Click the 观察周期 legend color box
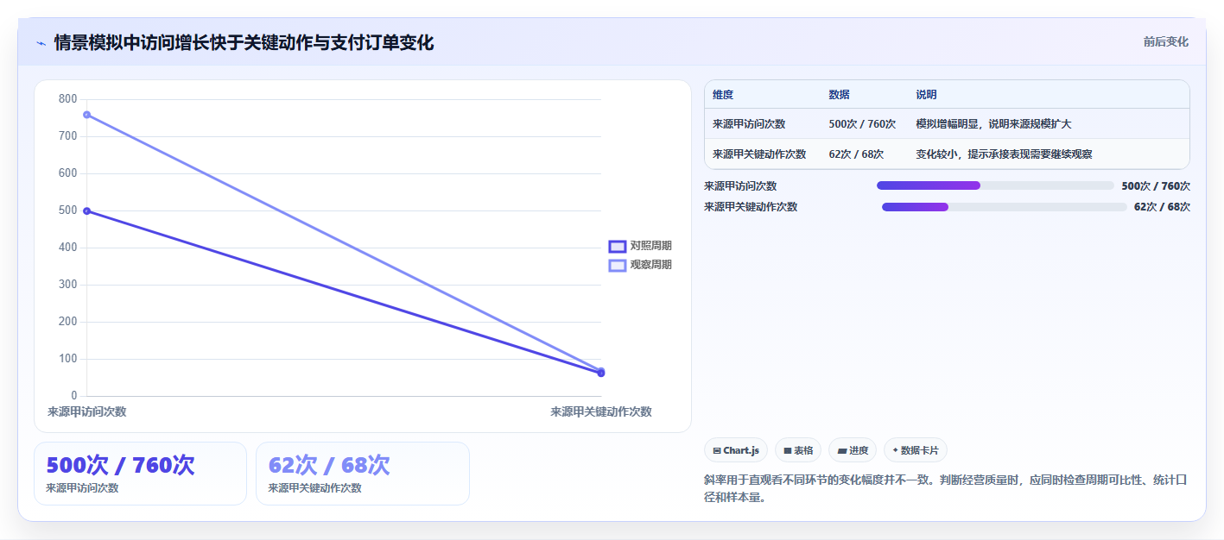The width and height of the screenshot is (1224, 540). pyautogui.click(x=618, y=266)
